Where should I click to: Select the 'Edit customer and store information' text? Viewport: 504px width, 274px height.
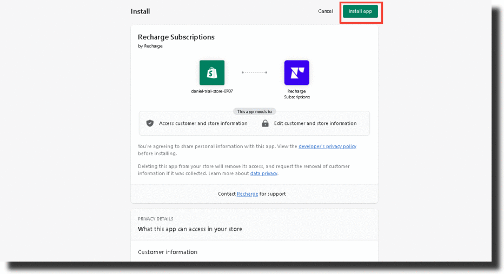click(315, 123)
